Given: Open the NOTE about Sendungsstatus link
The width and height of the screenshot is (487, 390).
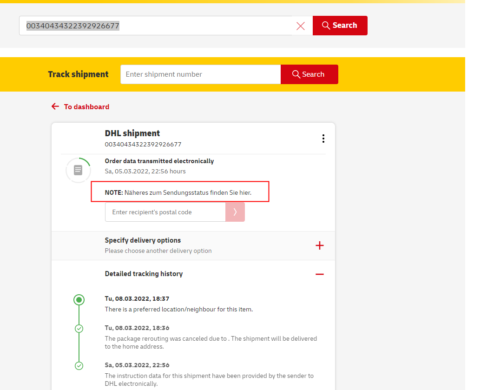Looking at the screenshot, I should tap(188, 192).
